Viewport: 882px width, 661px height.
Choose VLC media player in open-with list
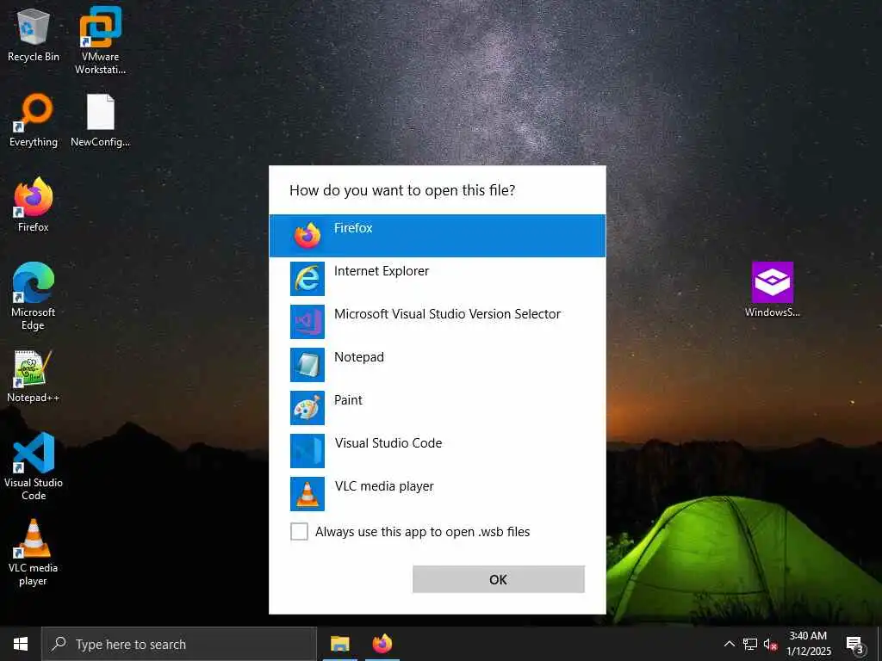[437, 493]
